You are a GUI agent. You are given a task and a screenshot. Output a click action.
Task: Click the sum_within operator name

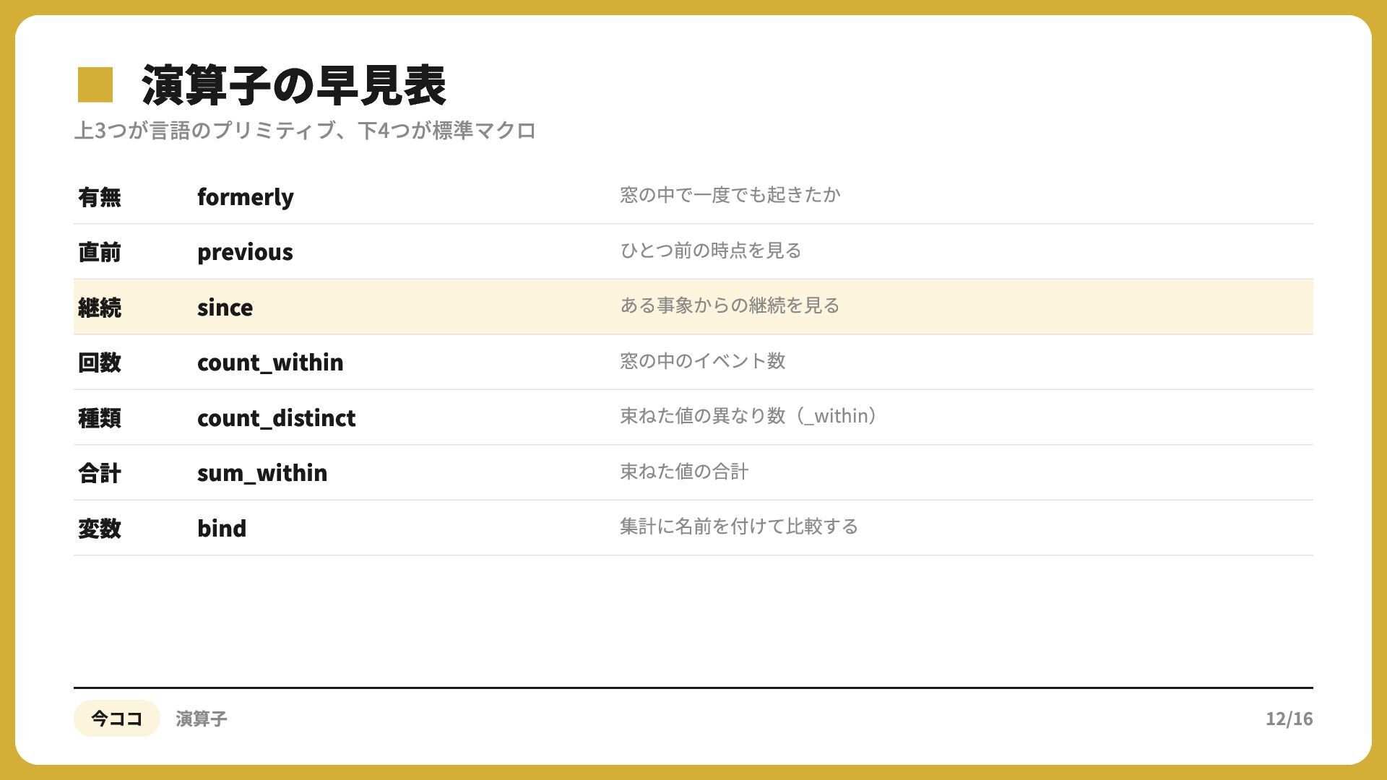[262, 473]
